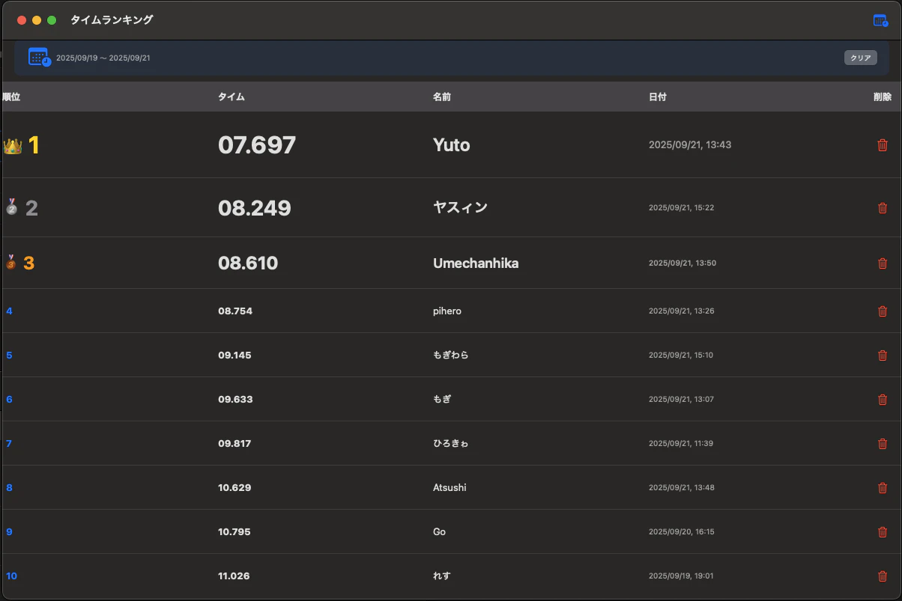Click the name もぎ in rank 6
This screenshot has width=902, height=601.
point(442,400)
